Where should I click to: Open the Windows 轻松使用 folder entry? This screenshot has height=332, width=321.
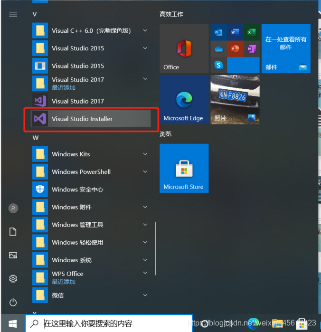click(91, 242)
